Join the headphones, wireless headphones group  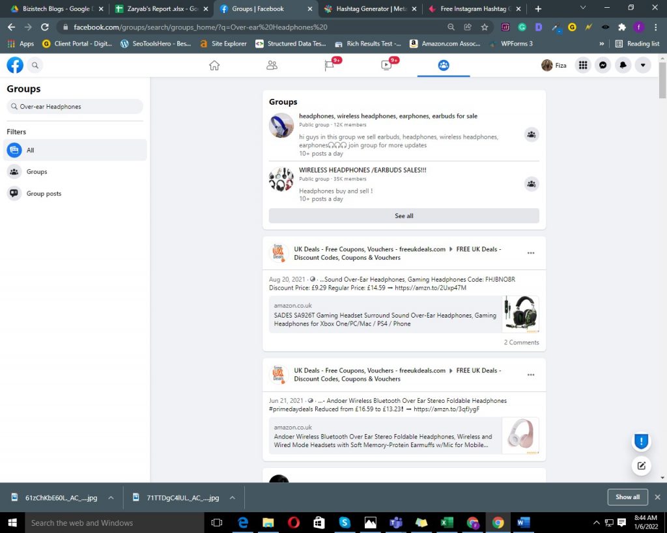532,135
